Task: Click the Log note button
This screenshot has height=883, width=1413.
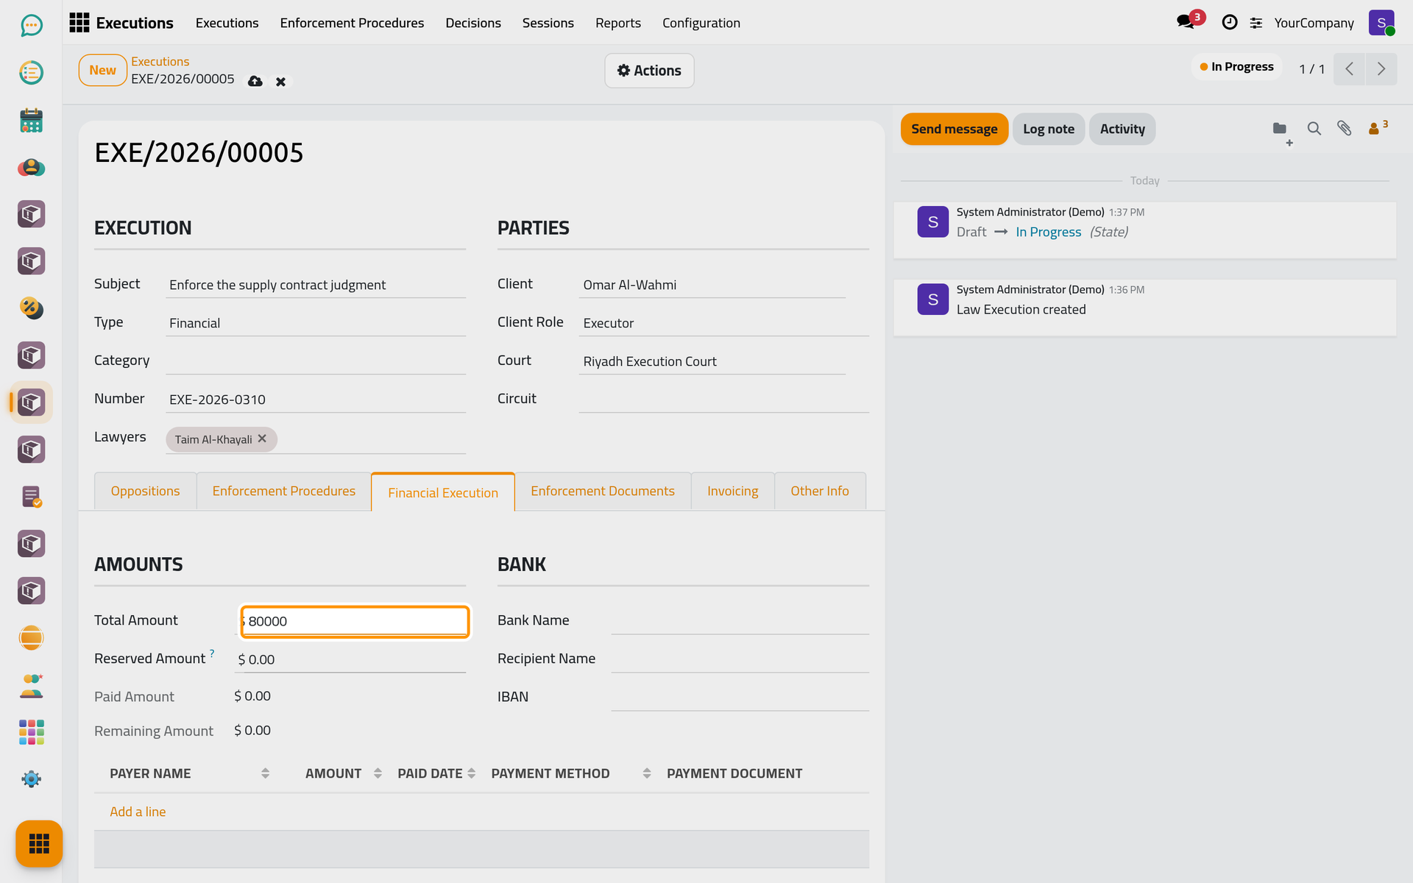Action: coord(1048,129)
